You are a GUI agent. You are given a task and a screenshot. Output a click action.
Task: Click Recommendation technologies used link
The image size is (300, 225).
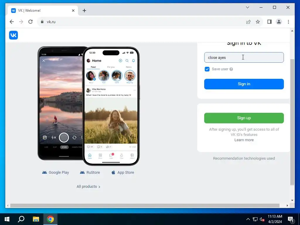point(244,158)
